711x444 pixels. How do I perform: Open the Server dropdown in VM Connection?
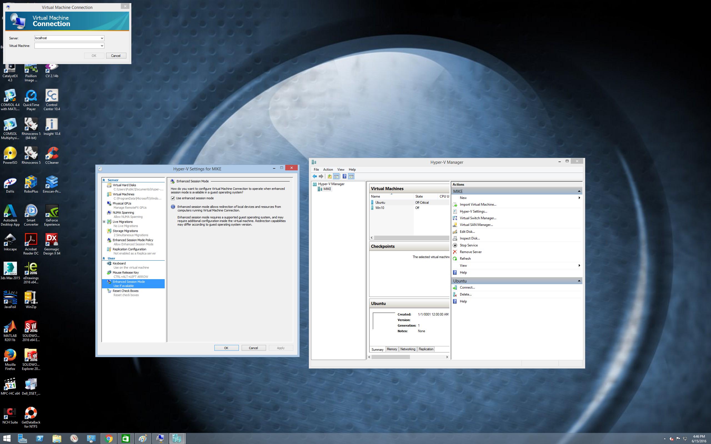[102, 38]
